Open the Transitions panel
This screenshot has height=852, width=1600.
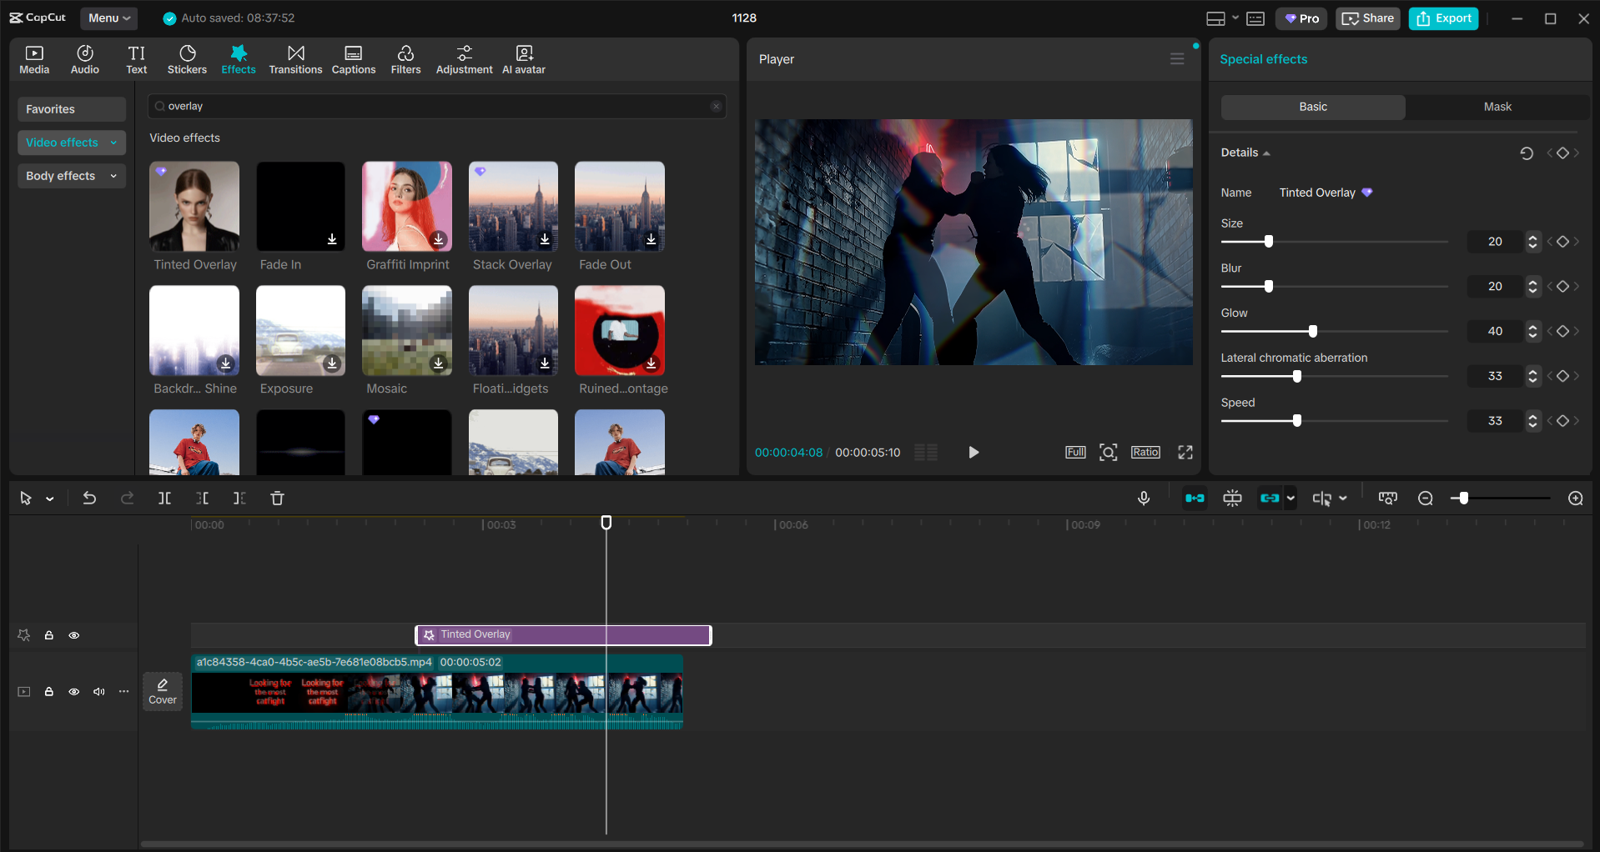(x=295, y=58)
